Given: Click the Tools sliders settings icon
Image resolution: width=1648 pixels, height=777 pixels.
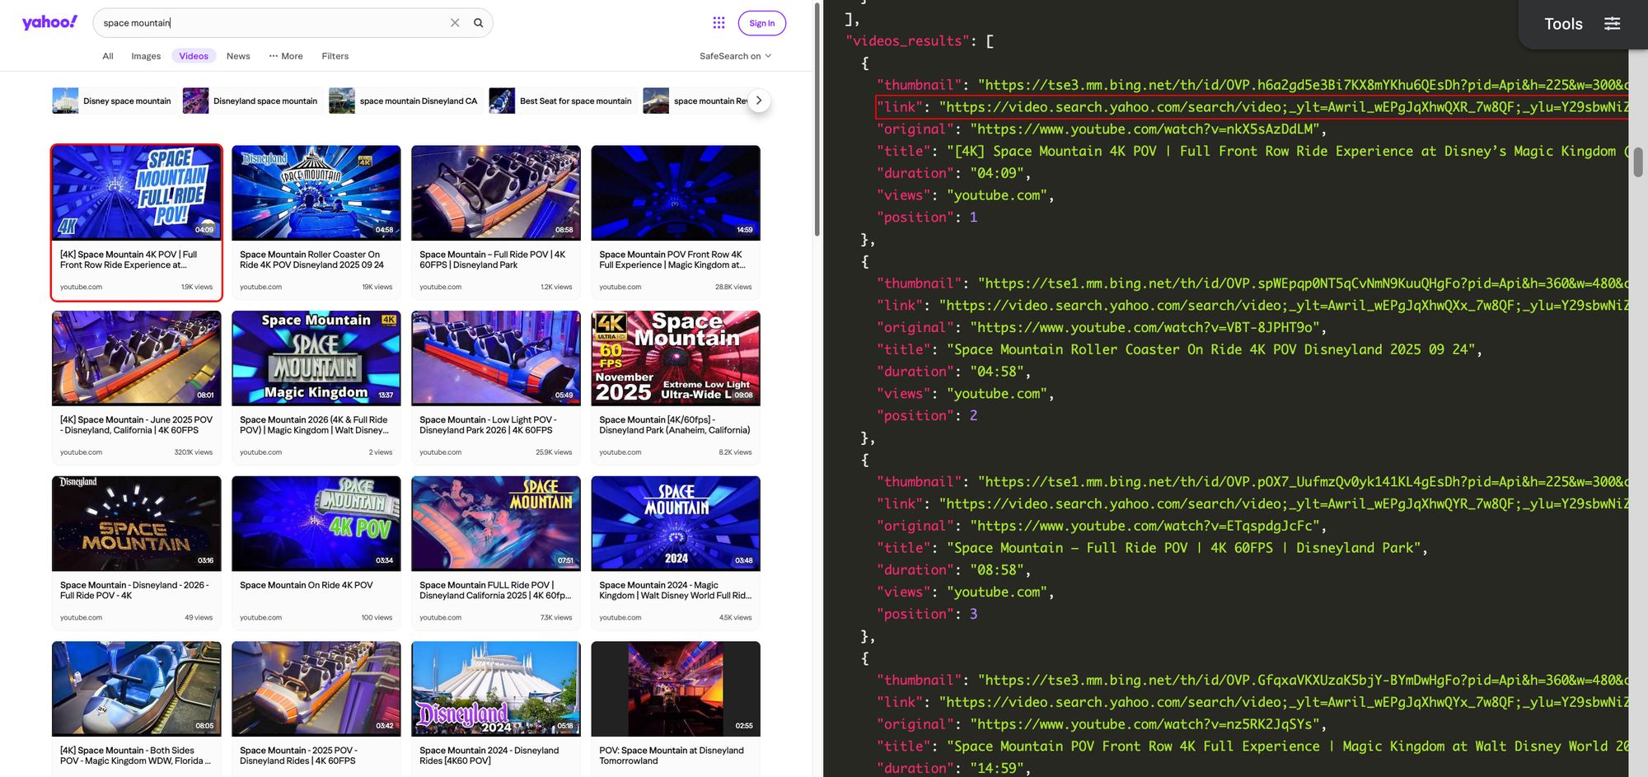Looking at the screenshot, I should [x=1613, y=24].
